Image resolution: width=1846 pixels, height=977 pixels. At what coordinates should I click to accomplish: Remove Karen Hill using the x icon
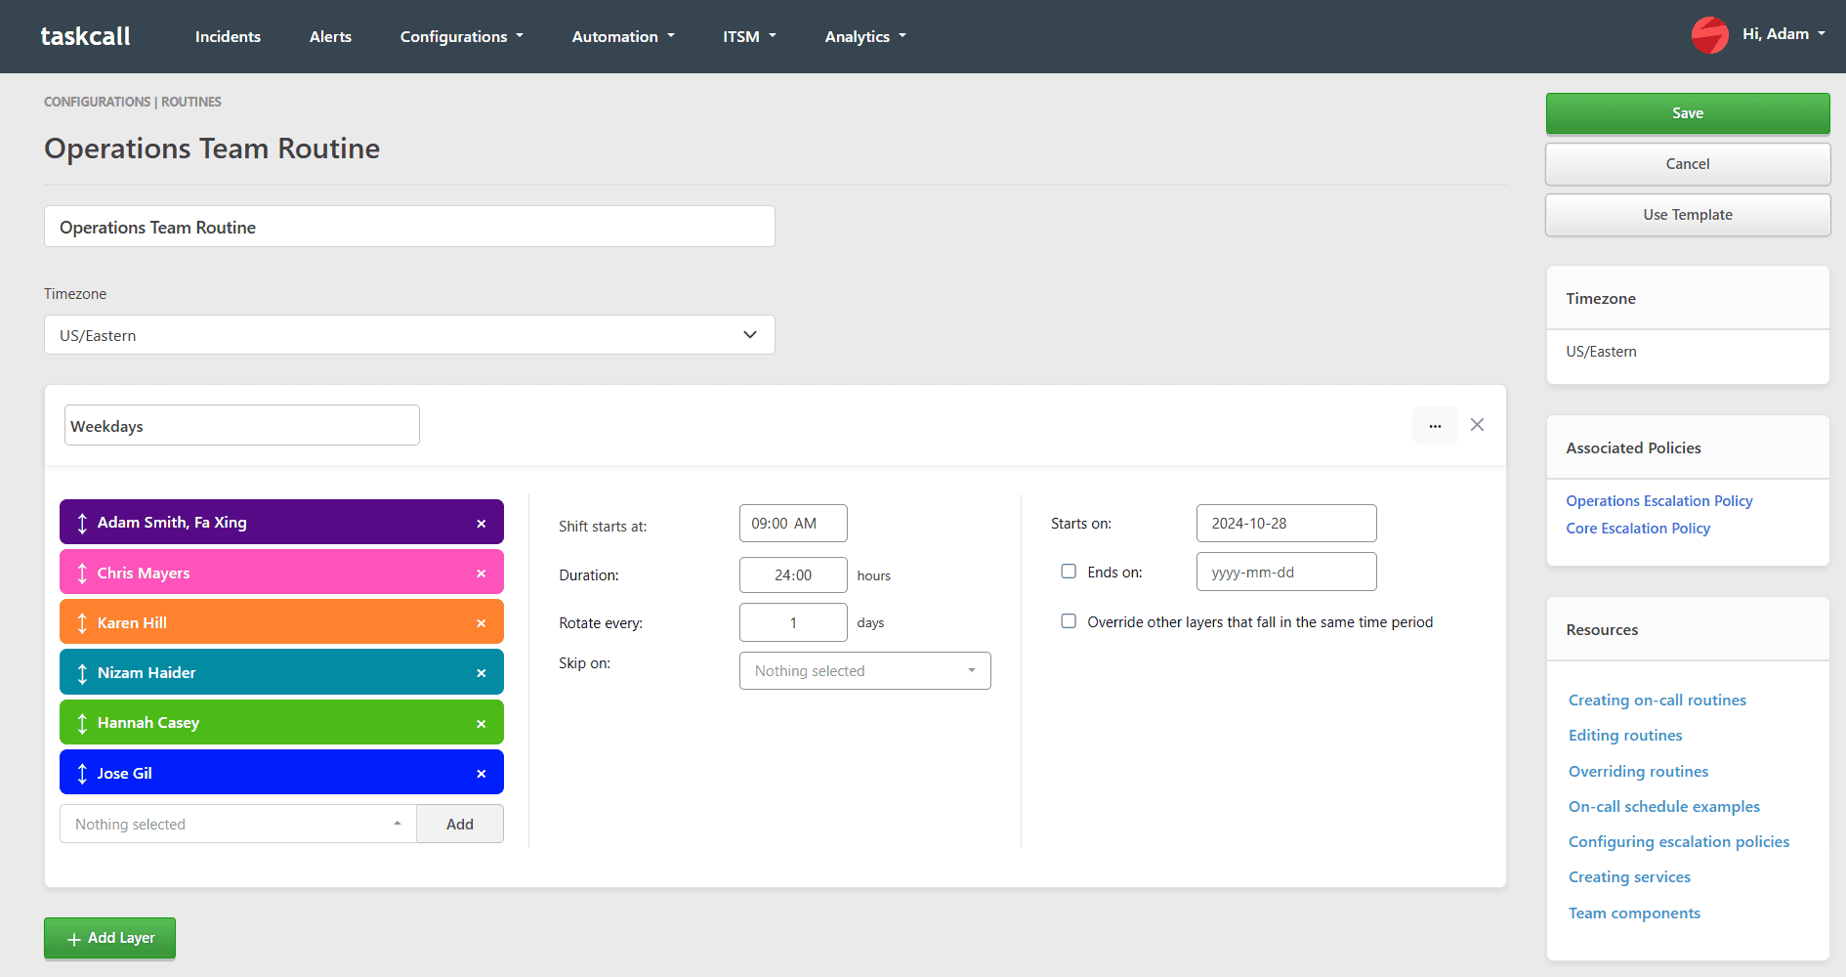click(481, 623)
